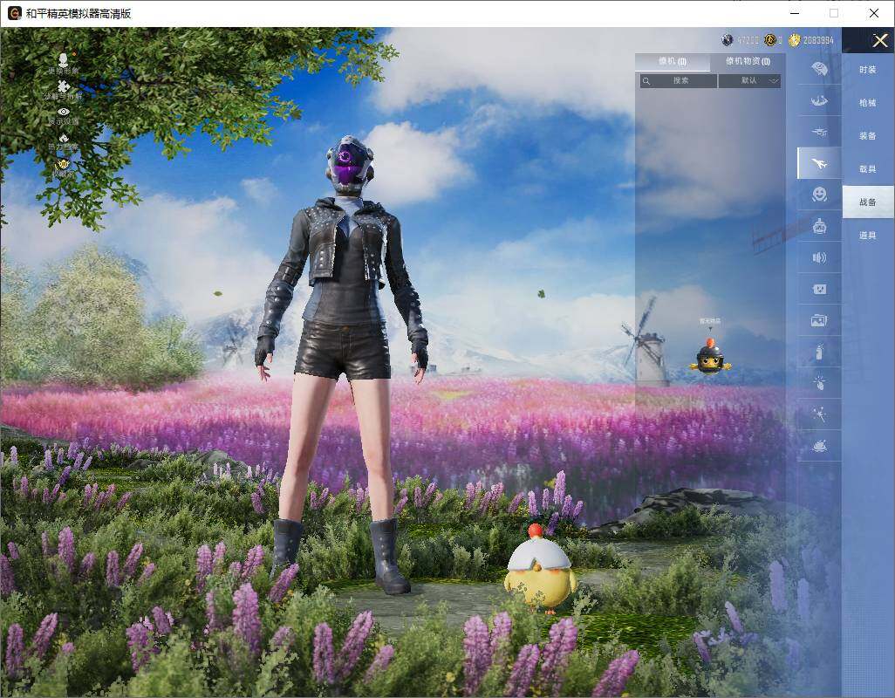Select the spray-can graffiti category icon
Image resolution: width=895 pixels, height=698 pixels.
820,352
